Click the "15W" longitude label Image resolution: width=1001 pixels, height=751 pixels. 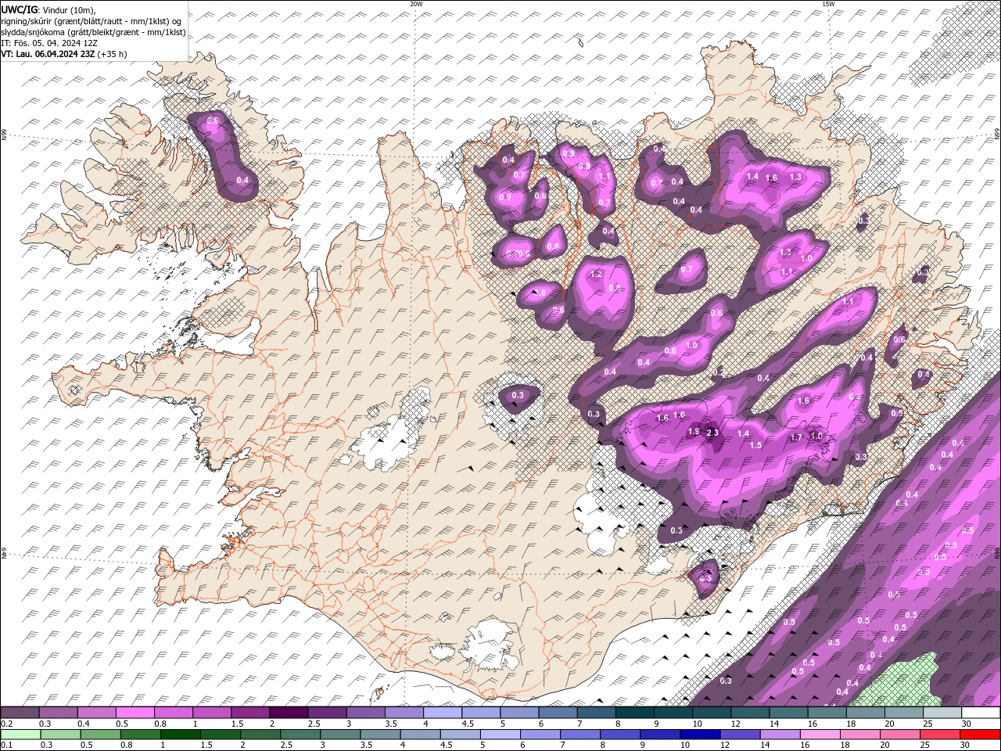tap(828, 4)
